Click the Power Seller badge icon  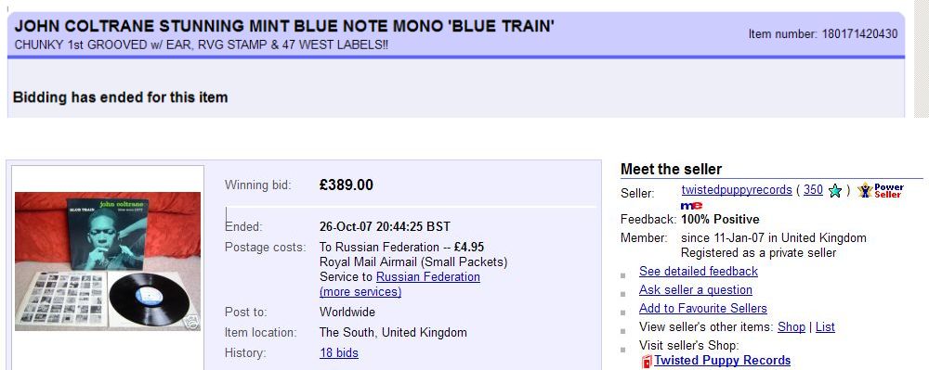coord(880,190)
